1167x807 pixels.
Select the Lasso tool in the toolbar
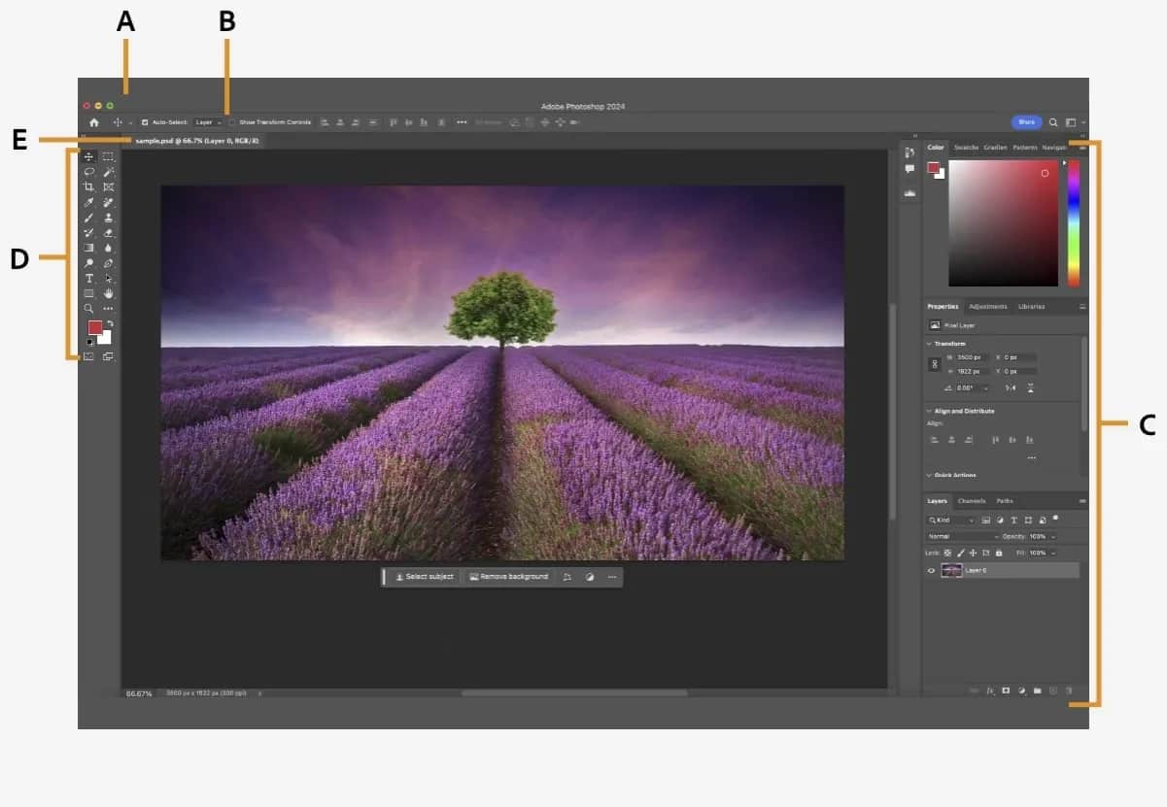[89, 171]
